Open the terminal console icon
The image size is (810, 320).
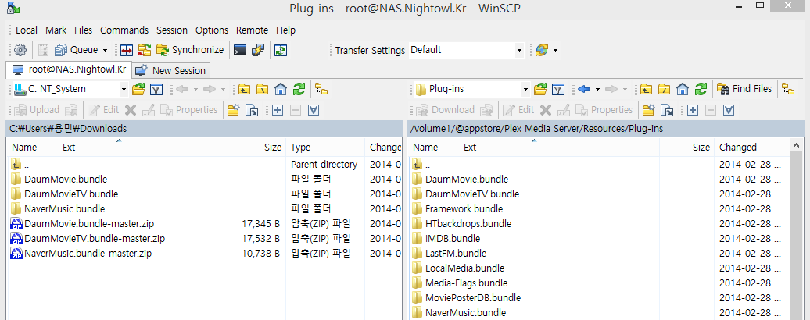240,50
